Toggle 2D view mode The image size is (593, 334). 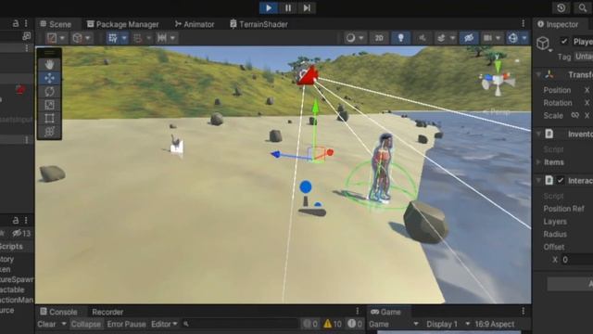pyautogui.click(x=379, y=38)
